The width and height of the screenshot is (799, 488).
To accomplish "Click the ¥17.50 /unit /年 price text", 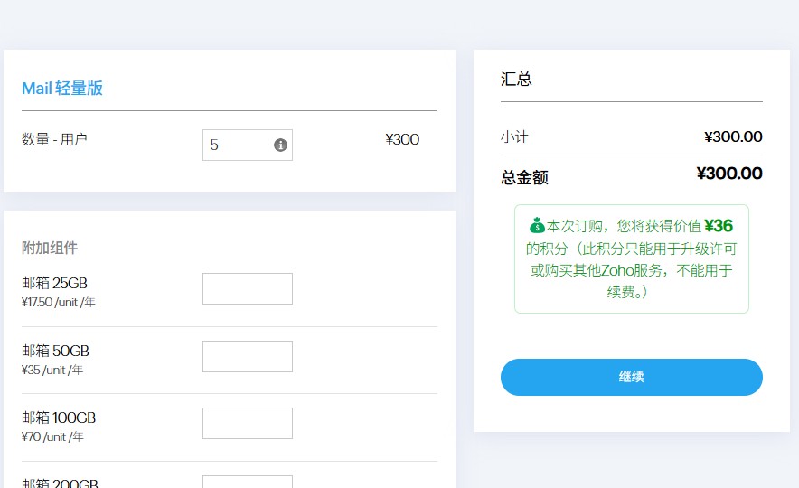I will tap(58, 302).
